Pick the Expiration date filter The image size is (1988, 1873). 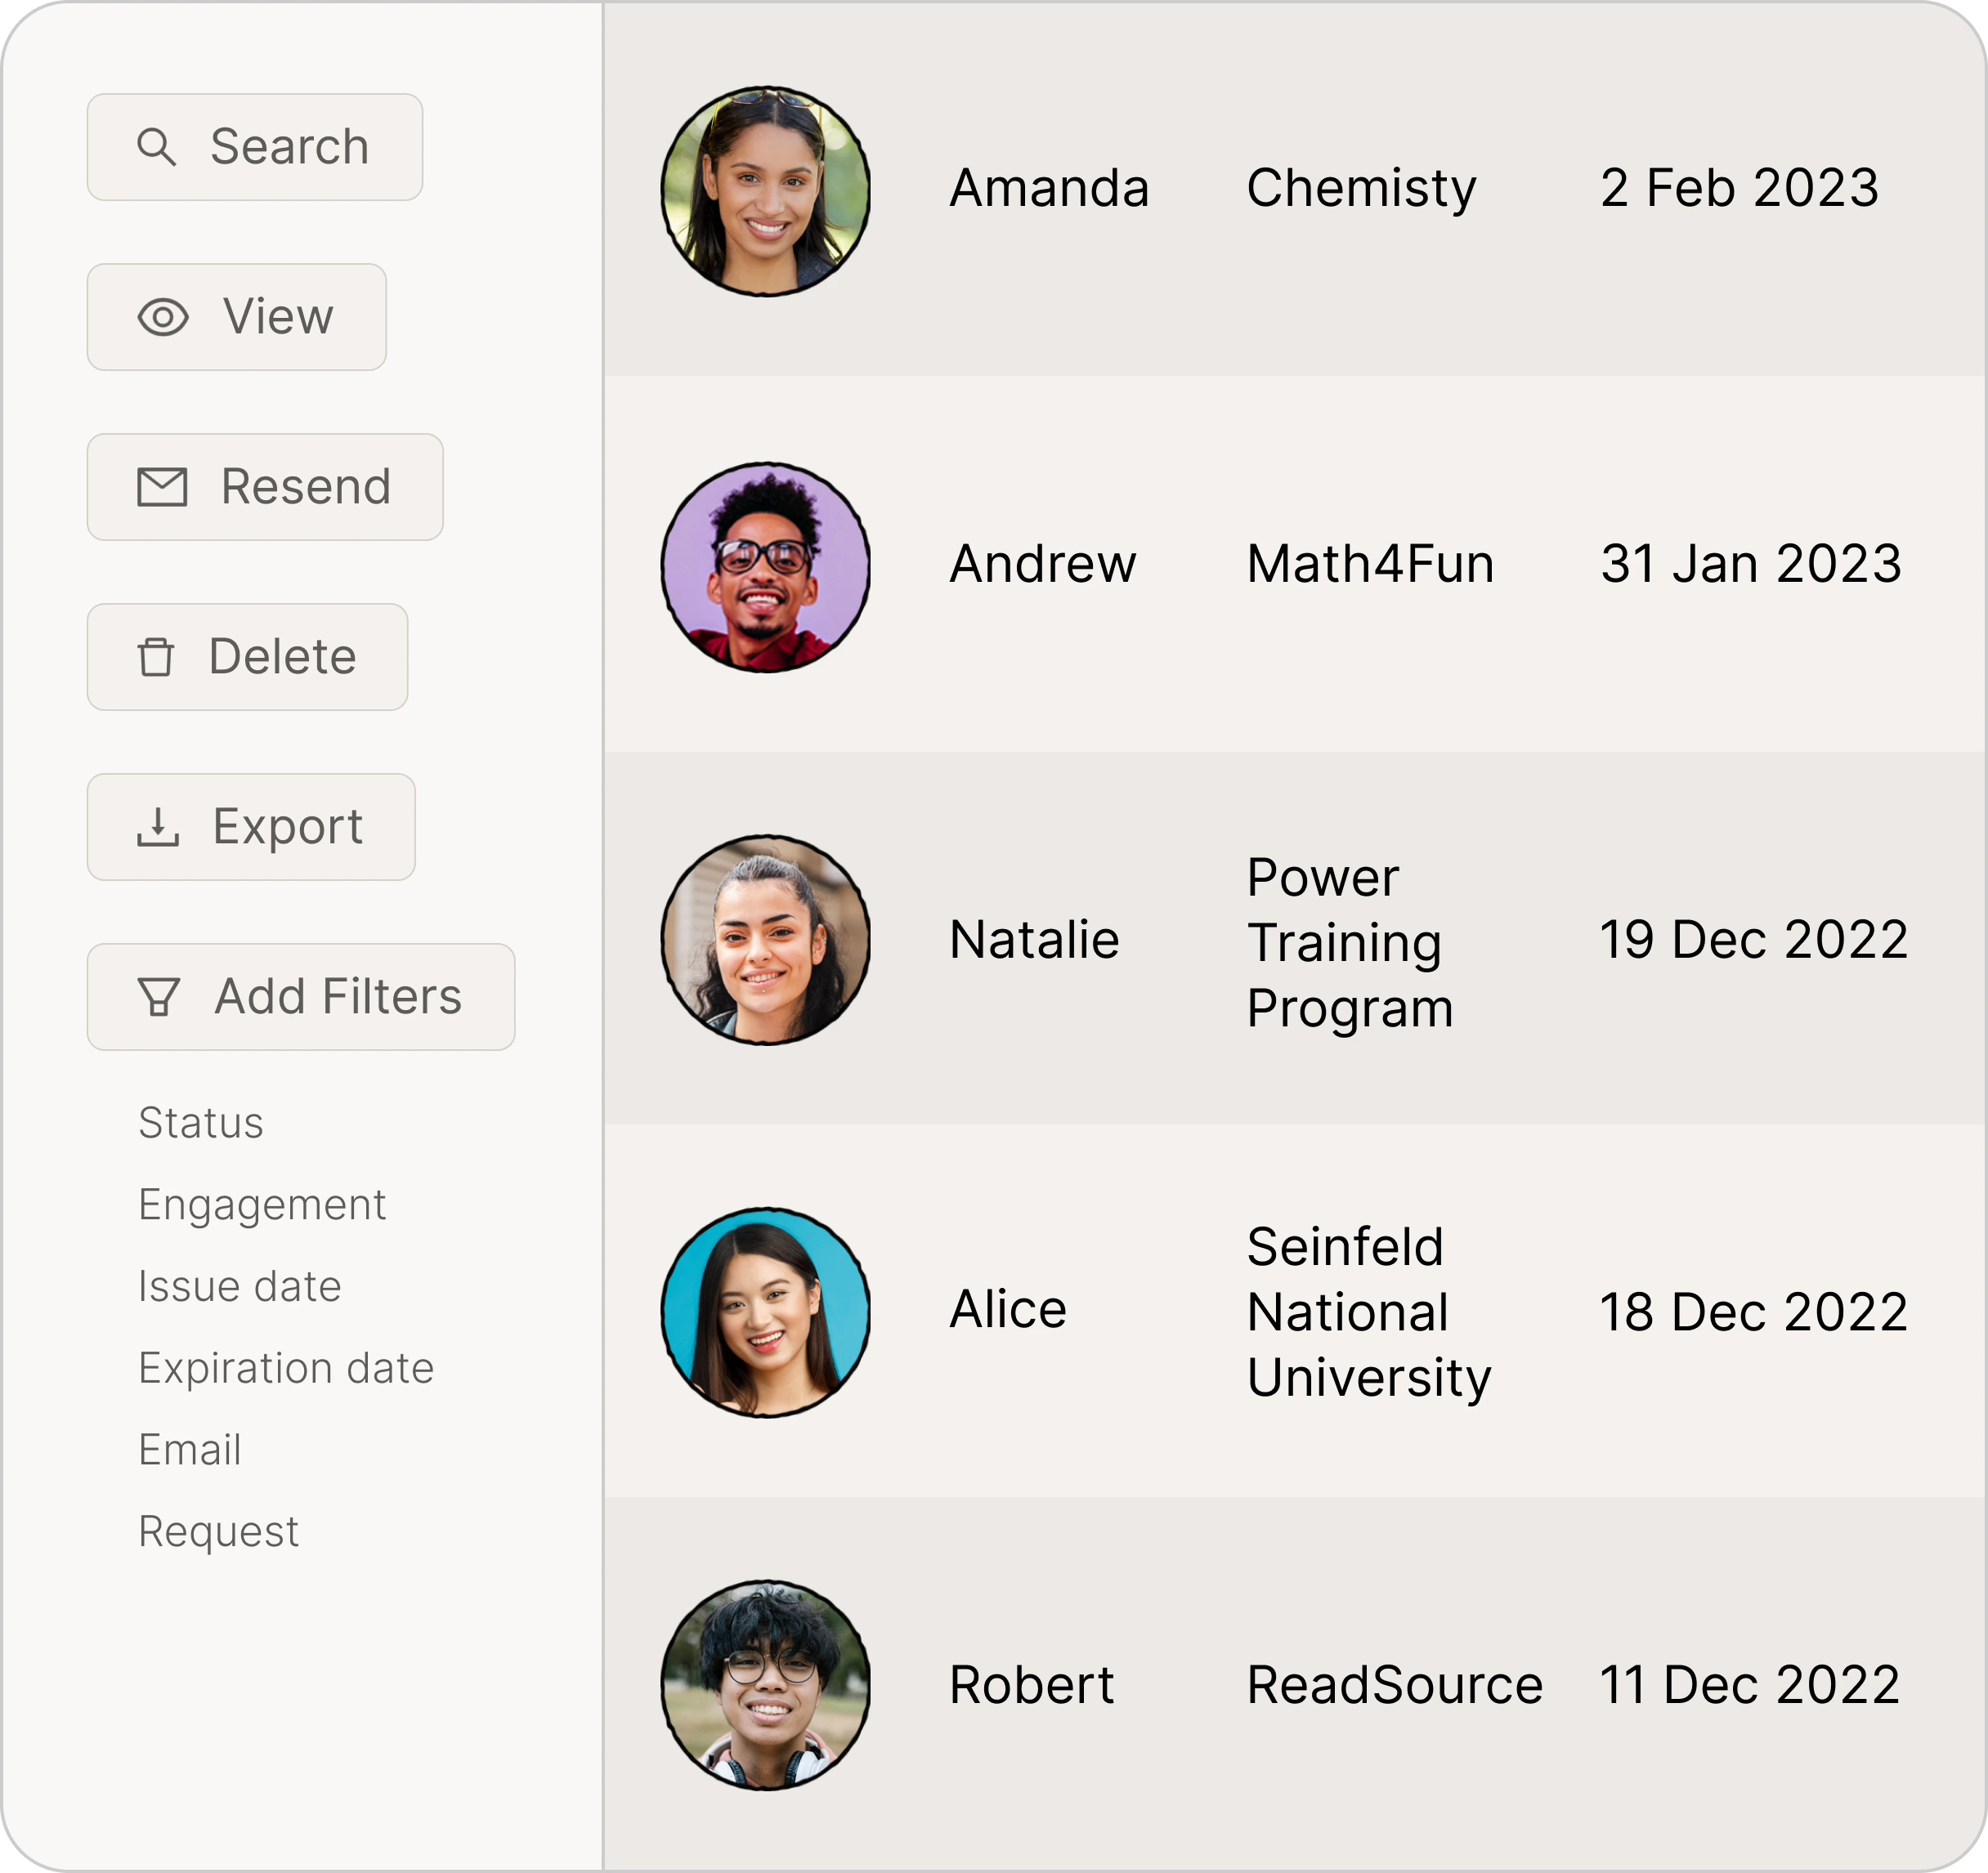point(286,1368)
